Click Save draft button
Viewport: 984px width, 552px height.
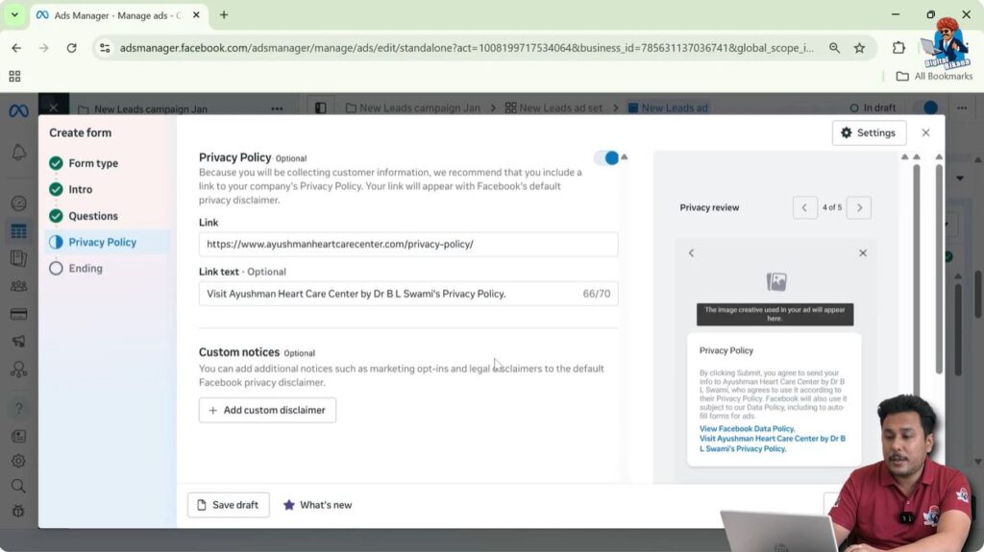(229, 505)
